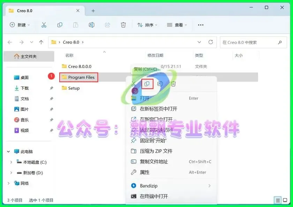
Task: Open recent locations dropdown arrow
Action: [x=31, y=42]
